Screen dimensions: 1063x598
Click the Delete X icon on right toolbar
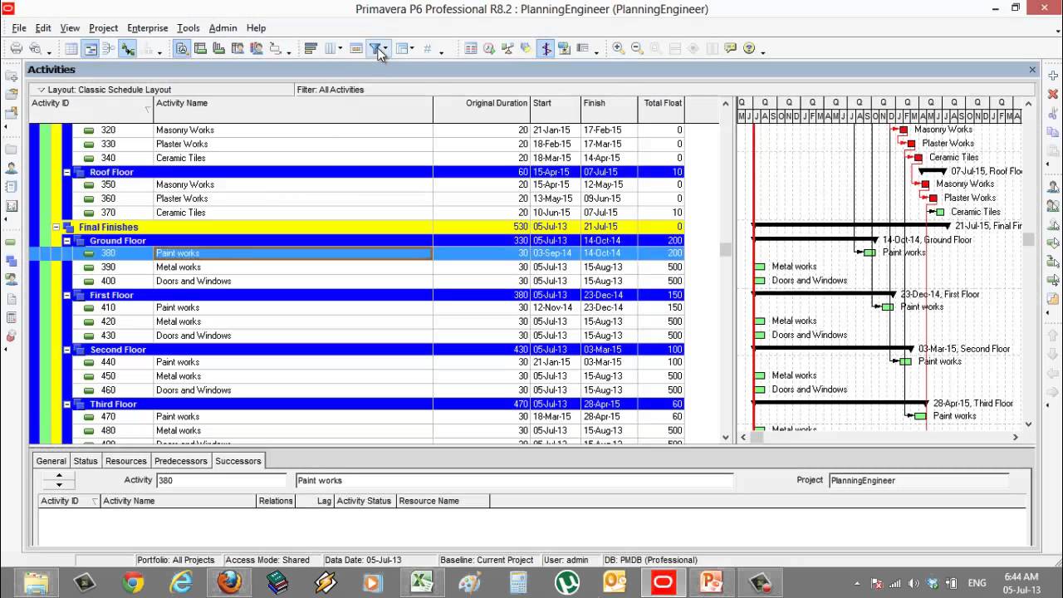click(x=1053, y=95)
